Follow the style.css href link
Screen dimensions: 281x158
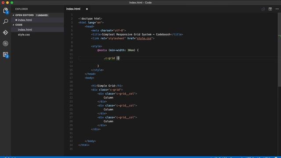144,38
